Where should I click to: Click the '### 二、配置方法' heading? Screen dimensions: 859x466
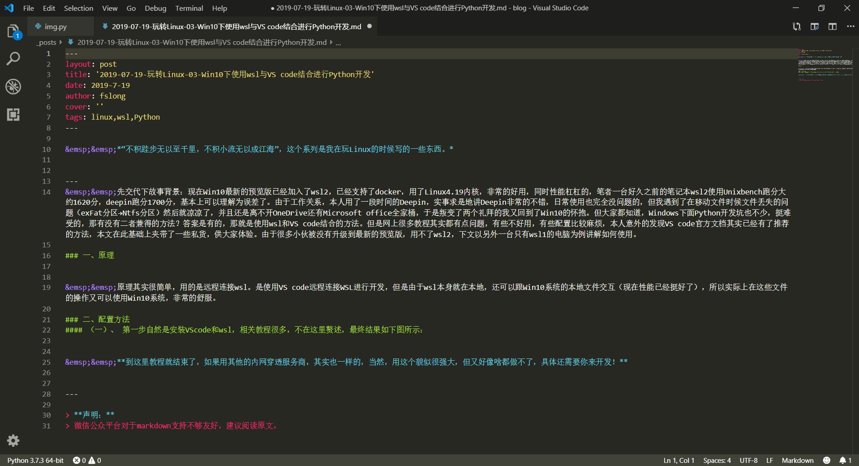click(98, 319)
